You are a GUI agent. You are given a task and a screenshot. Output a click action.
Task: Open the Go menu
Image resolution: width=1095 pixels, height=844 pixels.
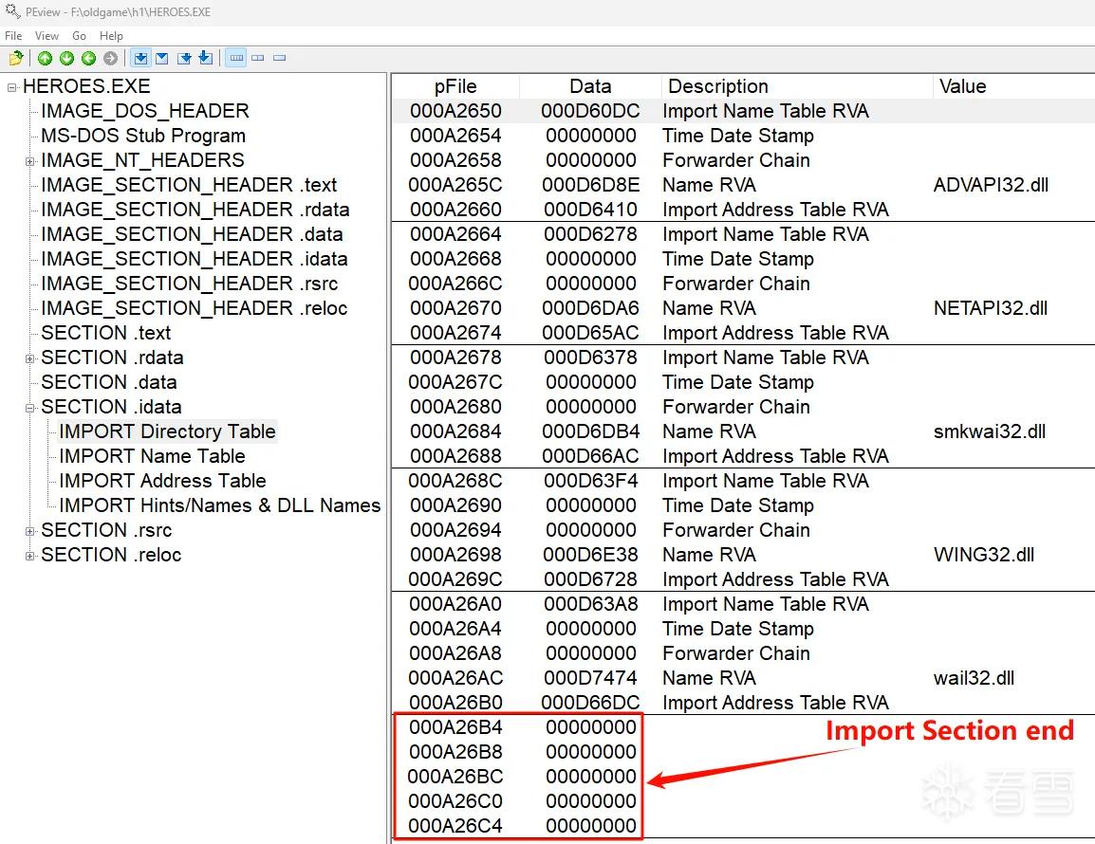click(79, 36)
